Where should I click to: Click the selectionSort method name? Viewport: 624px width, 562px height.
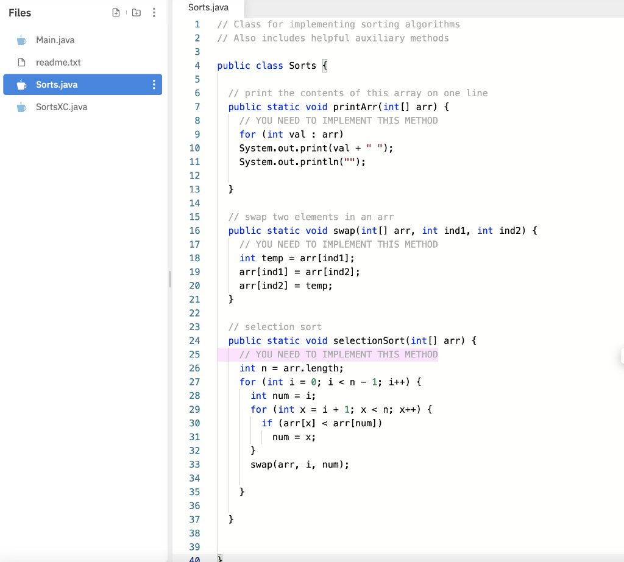[369, 341]
